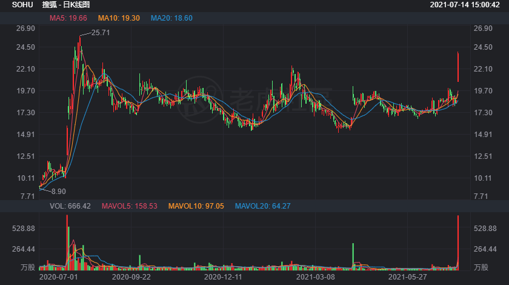Click the right 万股 volume unit label
Screen dimensions: 509x285
(x=481, y=267)
